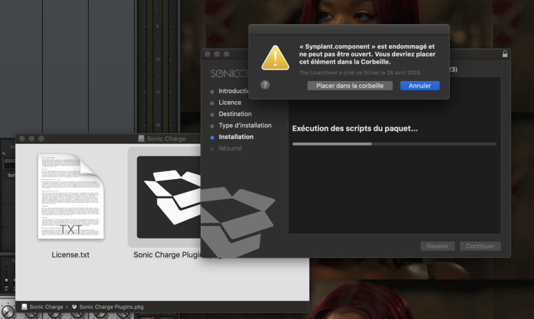
Task: Click the installer lock icon
Action: click(x=505, y=54)
